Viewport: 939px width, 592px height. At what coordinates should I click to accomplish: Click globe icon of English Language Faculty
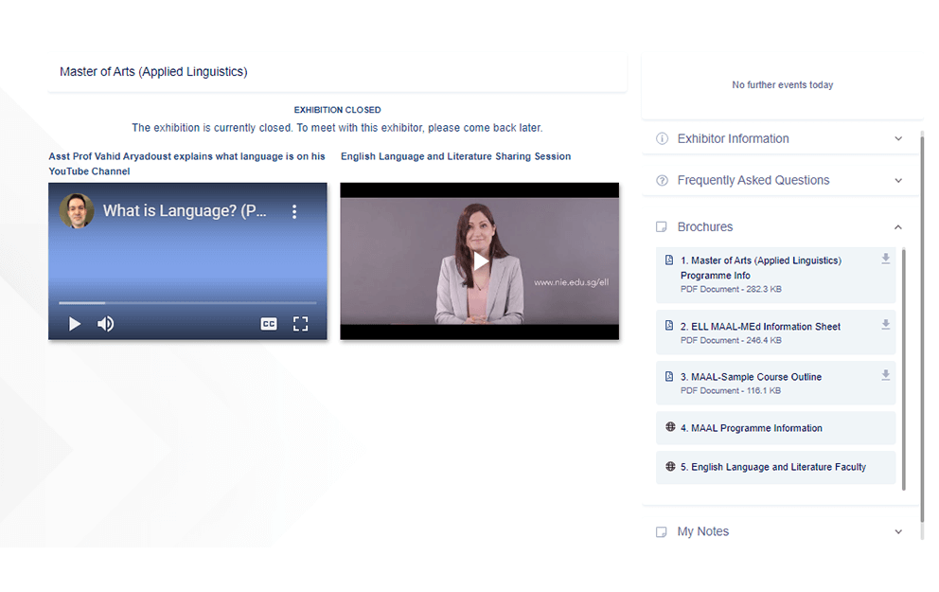(x=670, y=467)
